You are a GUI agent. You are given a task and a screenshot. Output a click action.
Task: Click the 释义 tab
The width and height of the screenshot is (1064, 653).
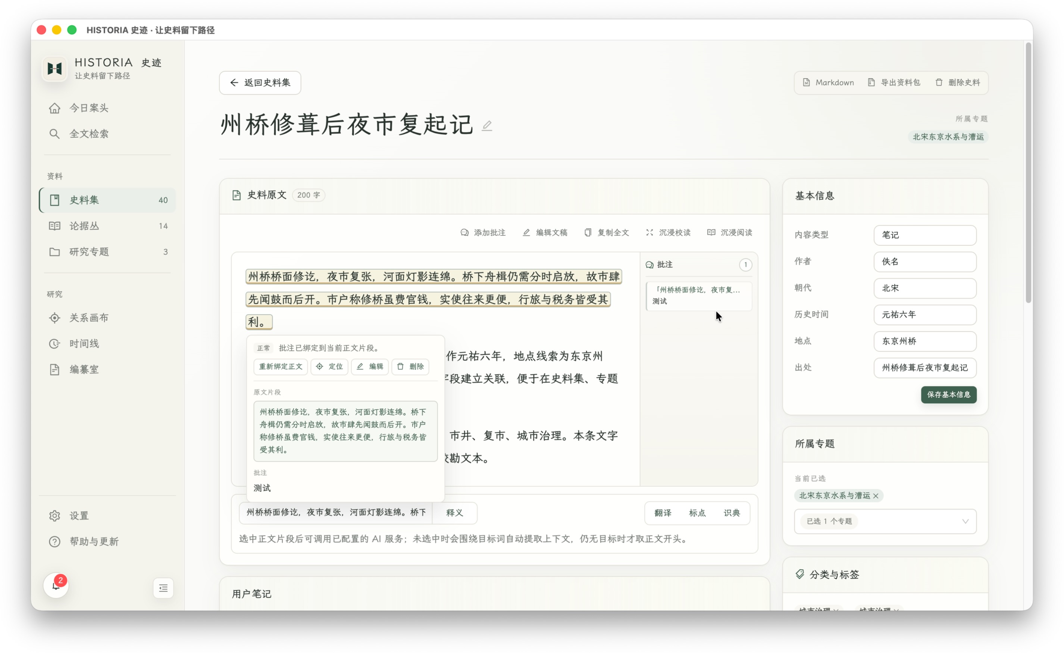(455, 513)
